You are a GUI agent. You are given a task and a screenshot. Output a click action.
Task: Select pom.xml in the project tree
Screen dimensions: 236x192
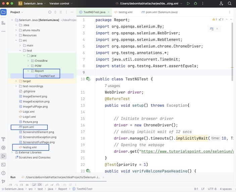tap(28, 127)
